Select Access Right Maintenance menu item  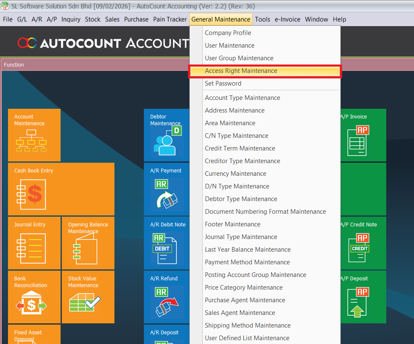[x=241, y=71]
